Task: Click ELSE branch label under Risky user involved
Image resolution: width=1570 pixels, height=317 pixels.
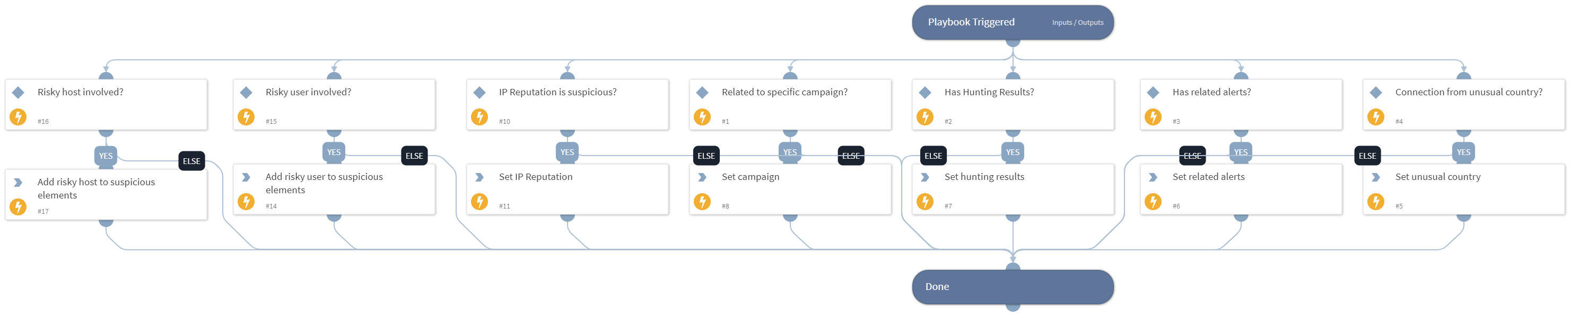Action: coord(414,156)
